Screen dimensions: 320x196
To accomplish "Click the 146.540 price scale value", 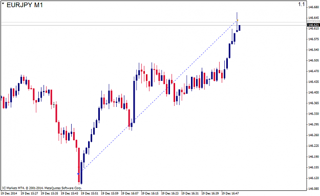I will click(314, 50).
